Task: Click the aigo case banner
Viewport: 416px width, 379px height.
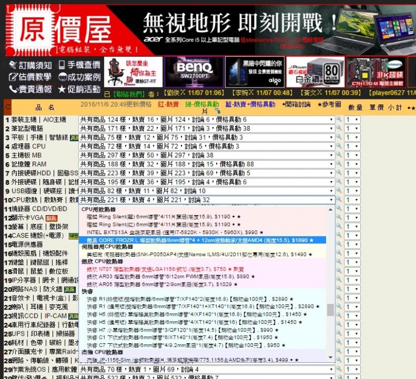Action: 255,72
